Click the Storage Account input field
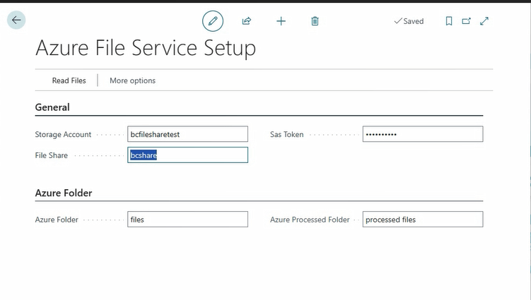 [187, 134]
